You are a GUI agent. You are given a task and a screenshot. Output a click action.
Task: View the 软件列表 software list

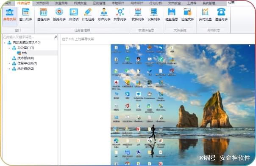click(138, 15)
